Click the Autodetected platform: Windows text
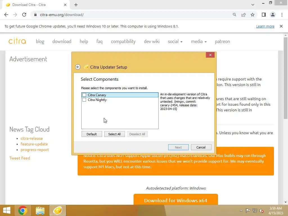This screenshot has height=216, width=288. click(x=176, y=188)
